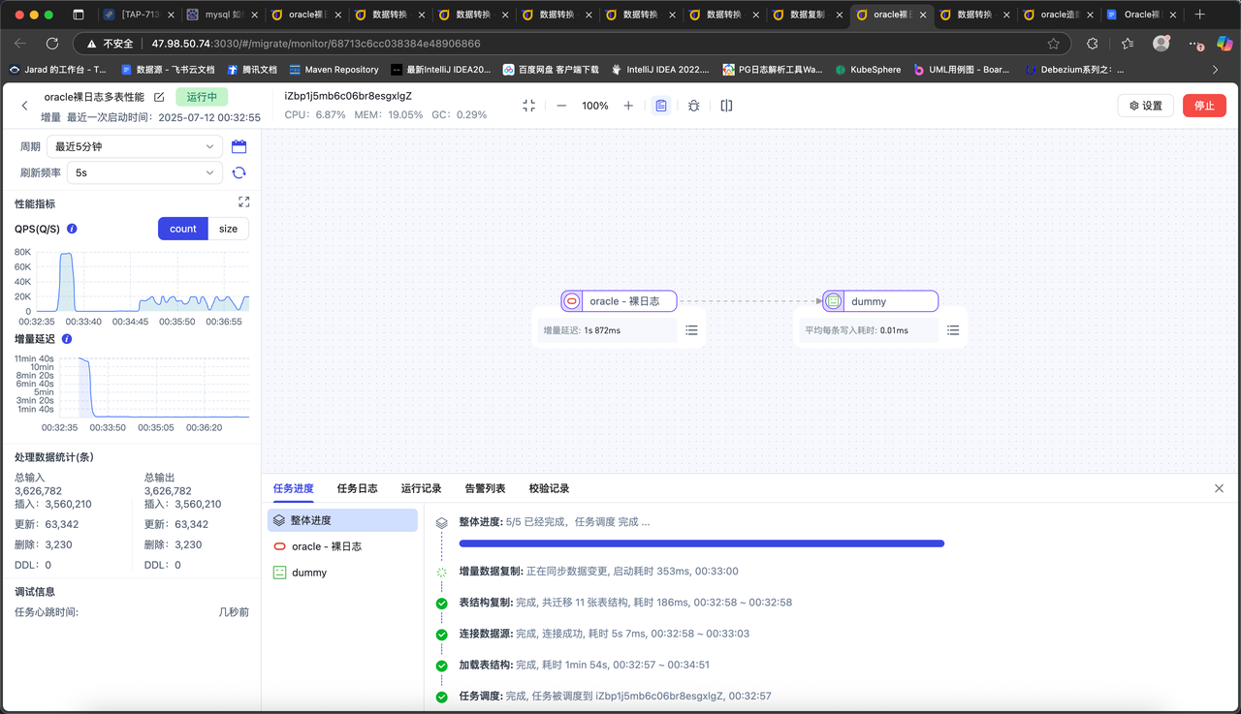The height and width of the screenshot is (714, 1241).
Task: Open the 最近5分钟 period dropdown
Action: pyautogui.click(x=134, y=145)
